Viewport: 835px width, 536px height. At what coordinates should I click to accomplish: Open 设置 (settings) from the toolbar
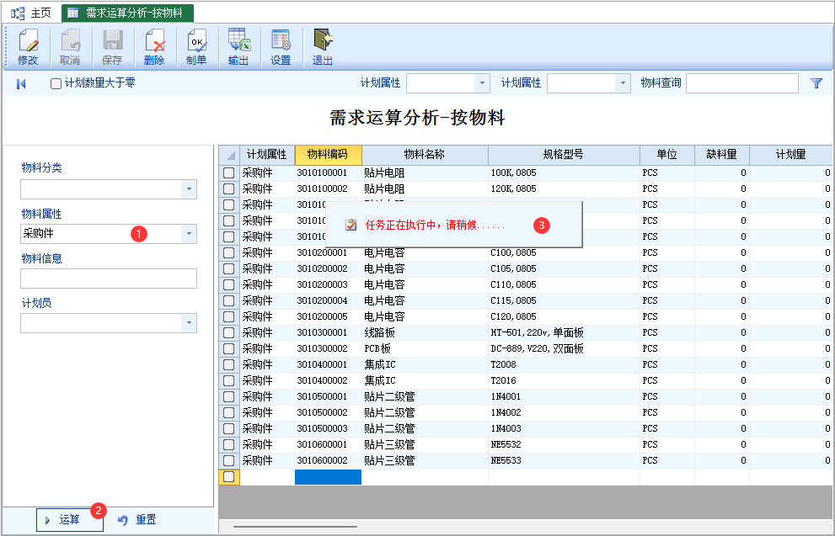pyautogui.click(x=281, y=47)
